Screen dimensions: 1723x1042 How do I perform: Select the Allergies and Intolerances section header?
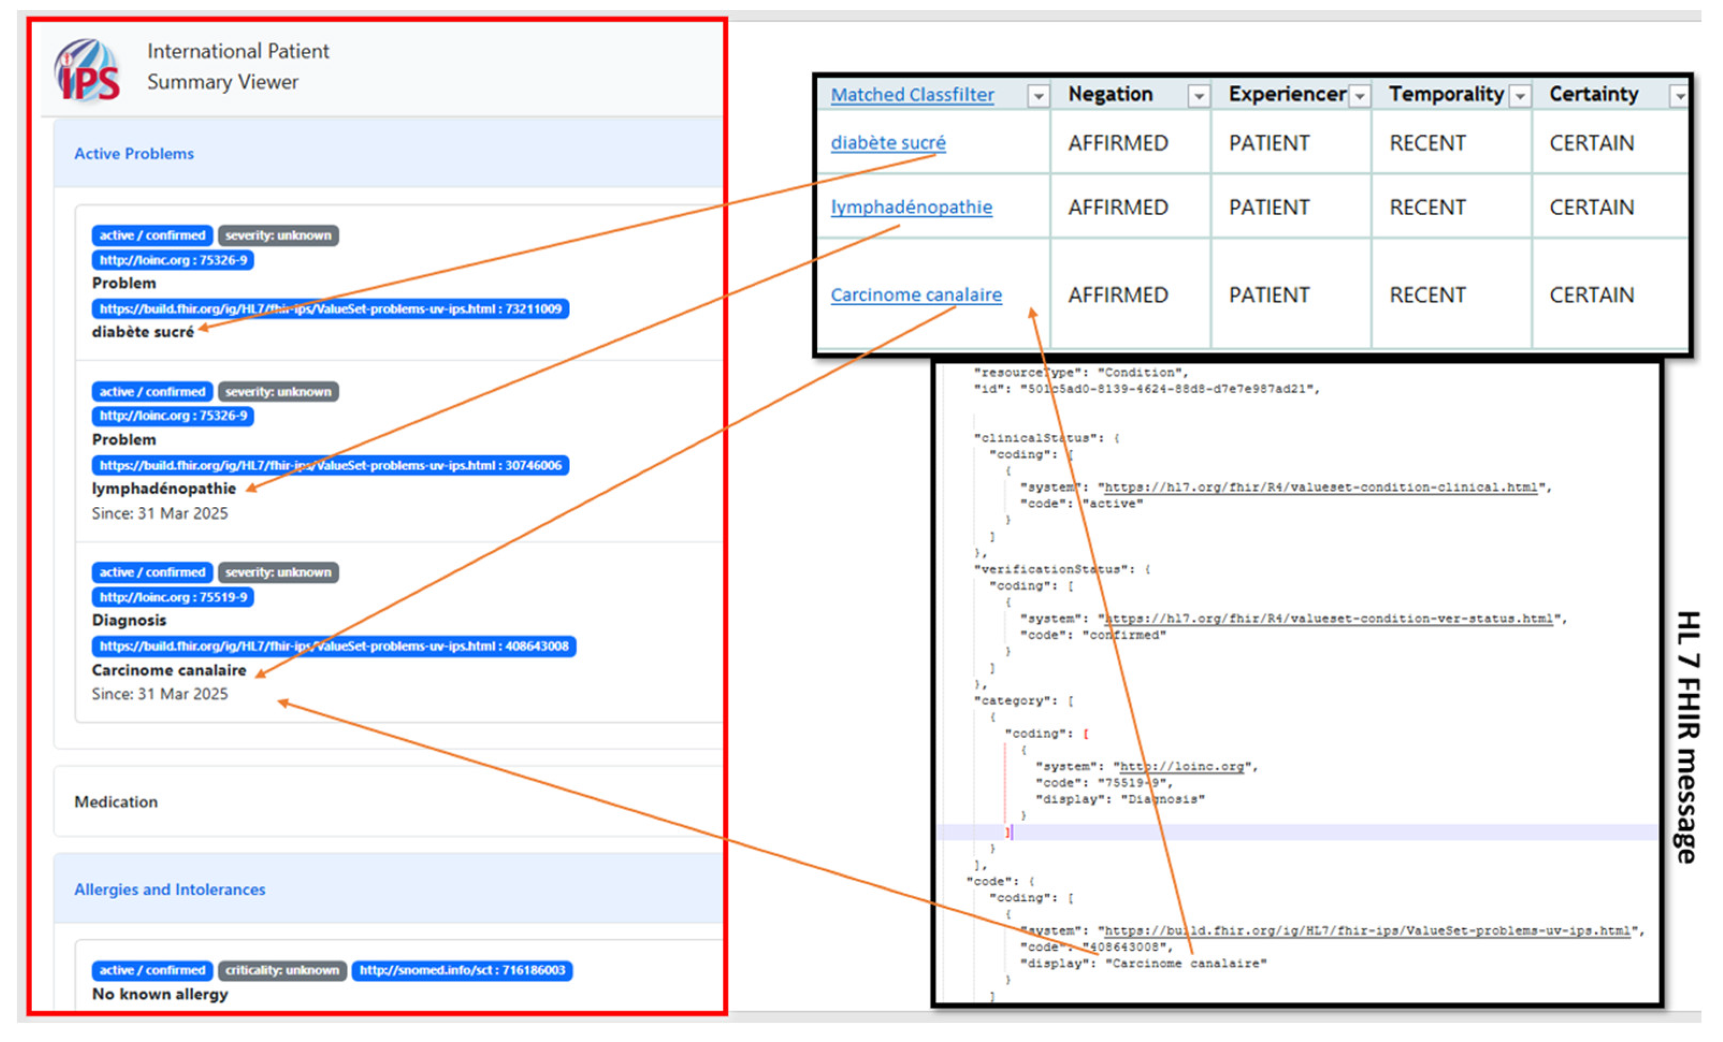169,889
